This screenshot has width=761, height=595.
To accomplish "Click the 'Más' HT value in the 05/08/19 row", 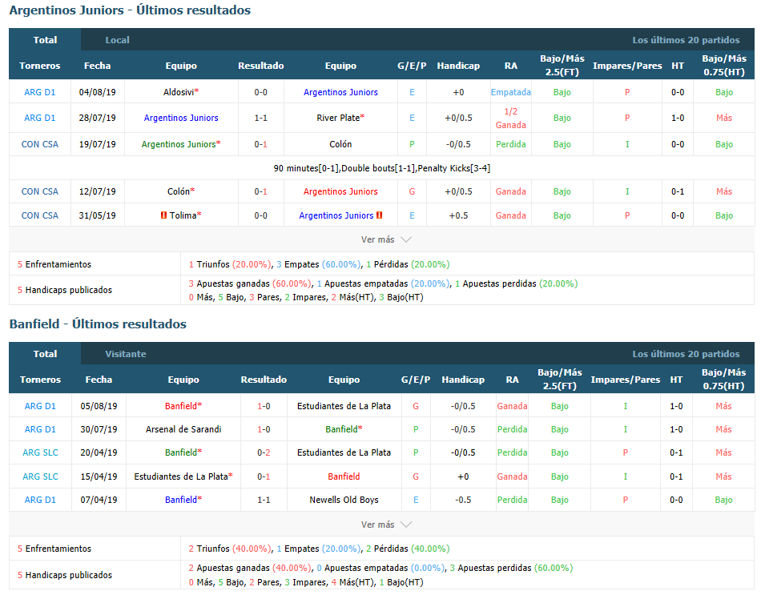I will [x=723, y=406].
